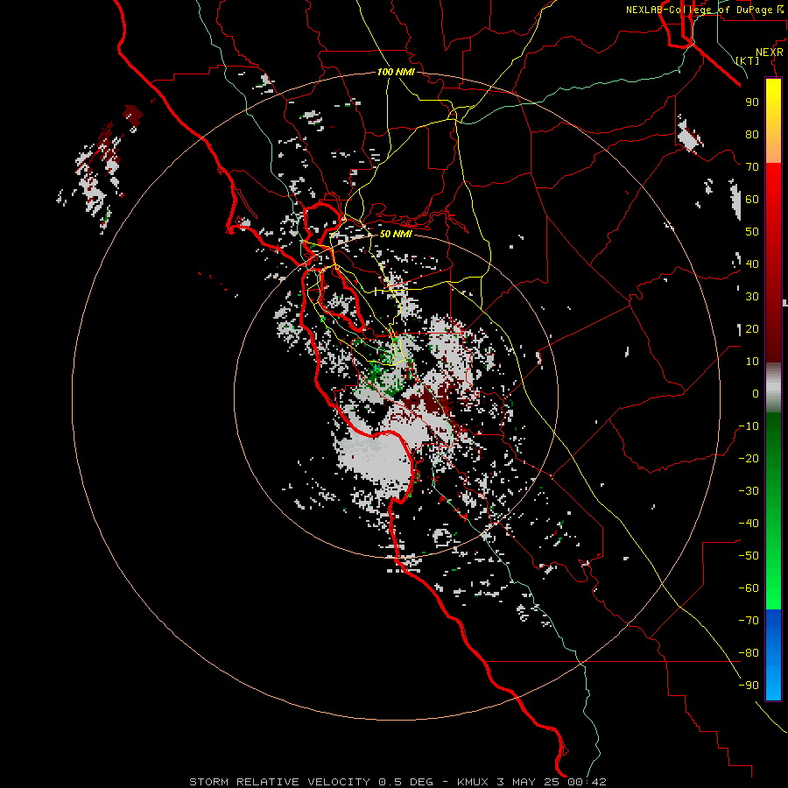Select the 50 value on velocity scale
Screen dimensions: 788x788
[x=752, y=232]
